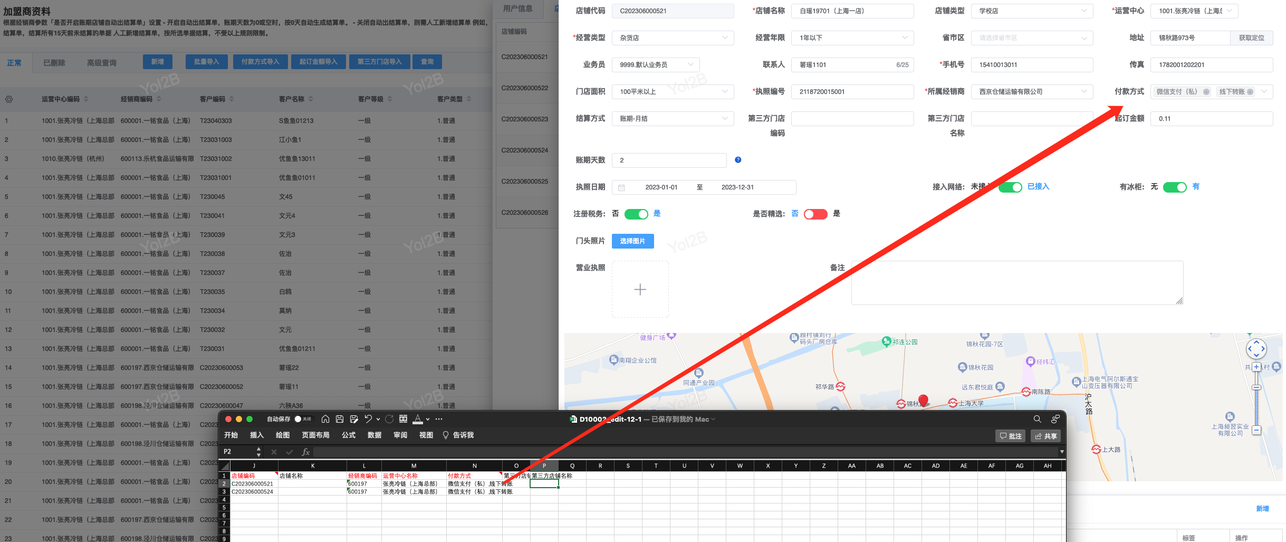
Task: Toggle the 接入网络 switch
Action: pos(1010,187)
